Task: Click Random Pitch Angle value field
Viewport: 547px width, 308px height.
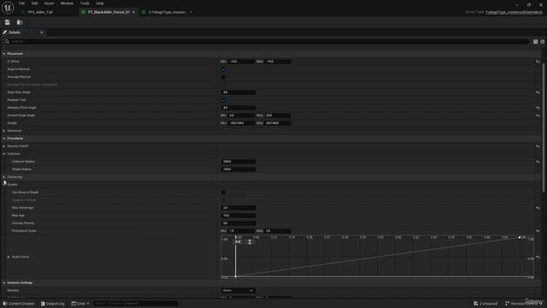Action: [238, 108]
